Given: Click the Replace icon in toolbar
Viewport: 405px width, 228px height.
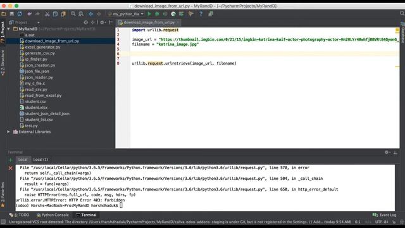Looking at the screenshot, I should click(x=81, y=14).
